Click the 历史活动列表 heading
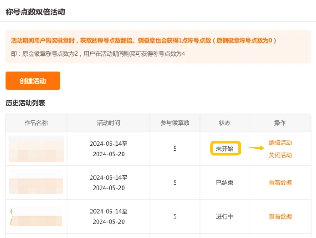Image resolution: width=316 pixels, height=238 pixels. click(x=25, y=103)
